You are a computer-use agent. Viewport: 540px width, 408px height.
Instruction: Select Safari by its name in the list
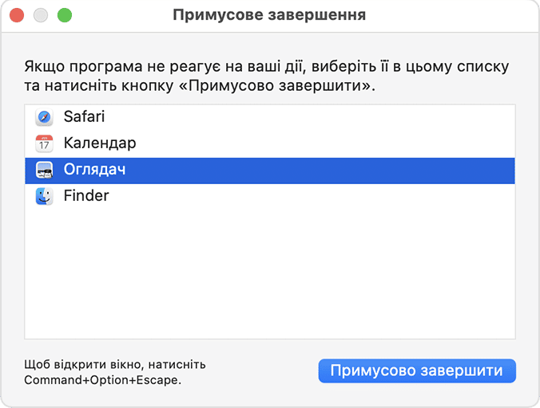[x=84, y=117]
